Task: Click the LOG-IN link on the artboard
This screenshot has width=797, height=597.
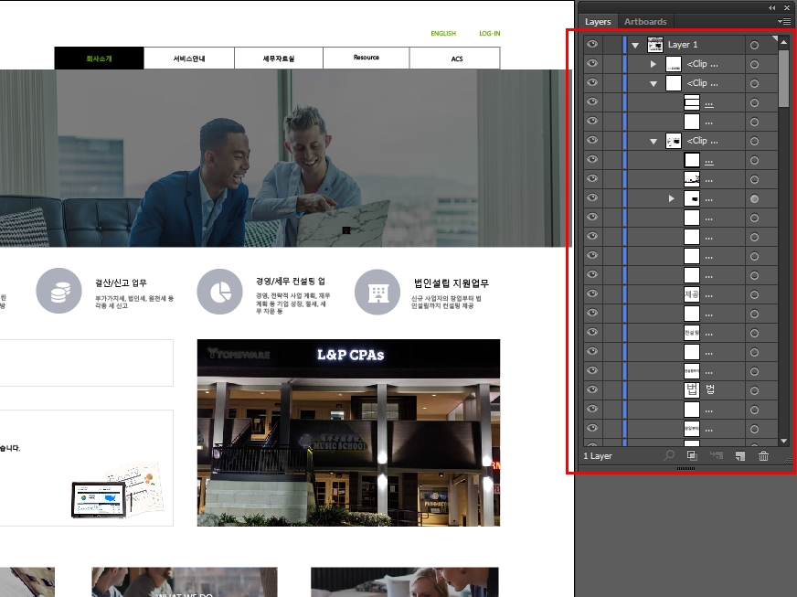Action: coord(490,33)
